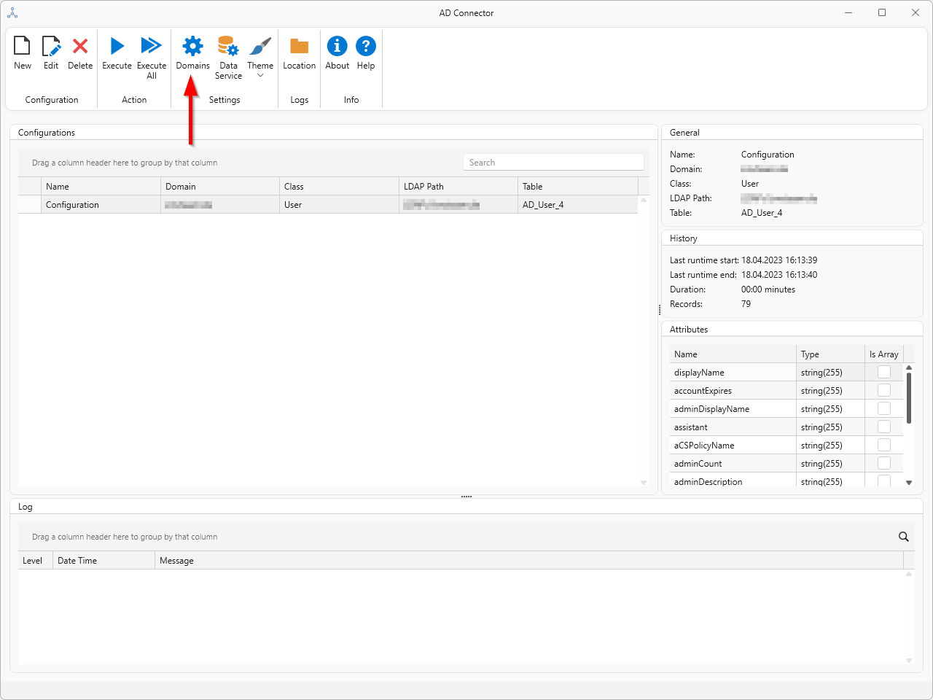This screenshot has width=933, height=700.
Task: Open Help
Action: point(366,53)
